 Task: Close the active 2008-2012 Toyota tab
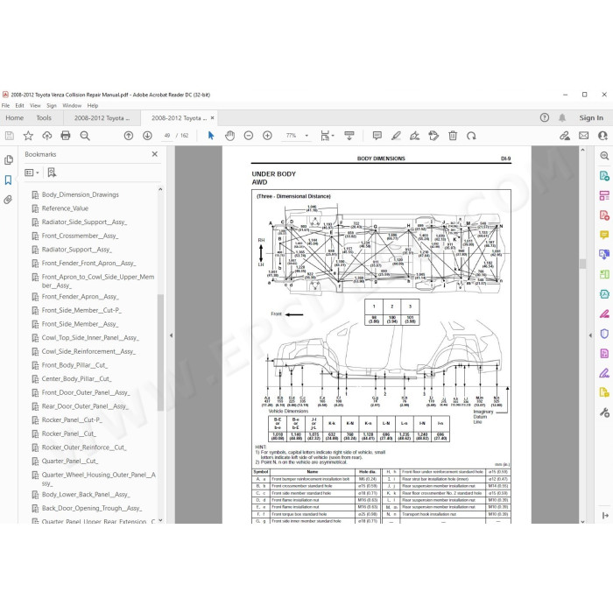coord(212,117)
